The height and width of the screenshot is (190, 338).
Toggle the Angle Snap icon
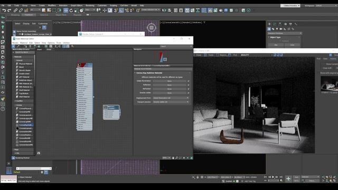tap(121, 11)
